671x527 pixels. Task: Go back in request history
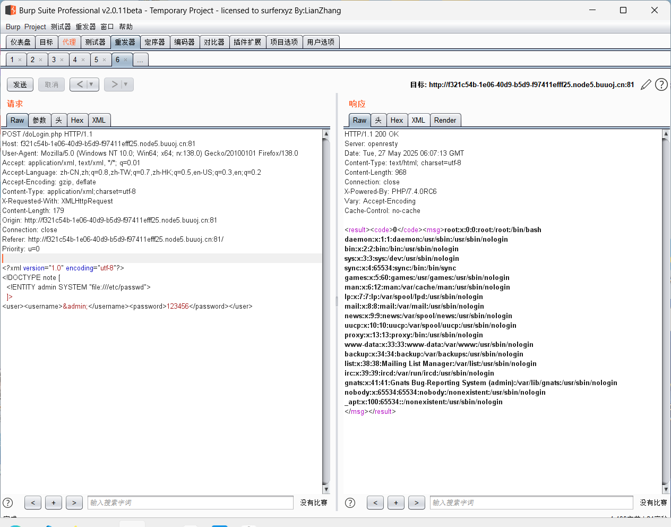[80, 84]
